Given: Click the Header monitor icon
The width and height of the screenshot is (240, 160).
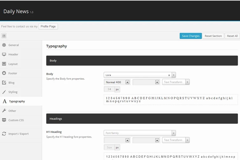Looking at the screenshot, I should click(x=4, y=54).
